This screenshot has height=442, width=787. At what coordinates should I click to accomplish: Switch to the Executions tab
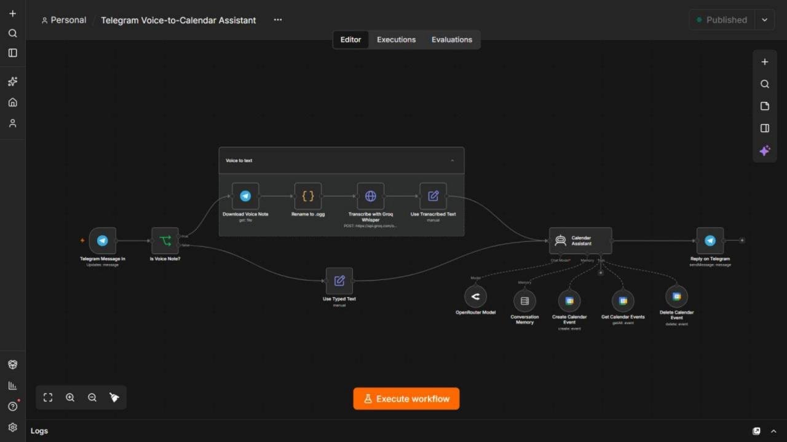[x=397, y=39]
